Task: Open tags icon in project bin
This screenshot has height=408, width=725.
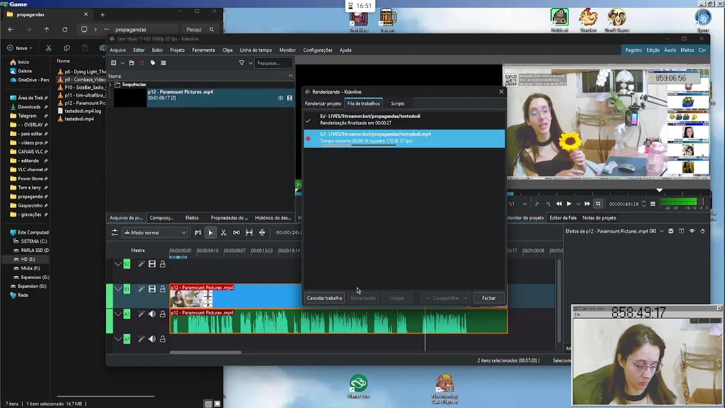Action: click(152, 63)
